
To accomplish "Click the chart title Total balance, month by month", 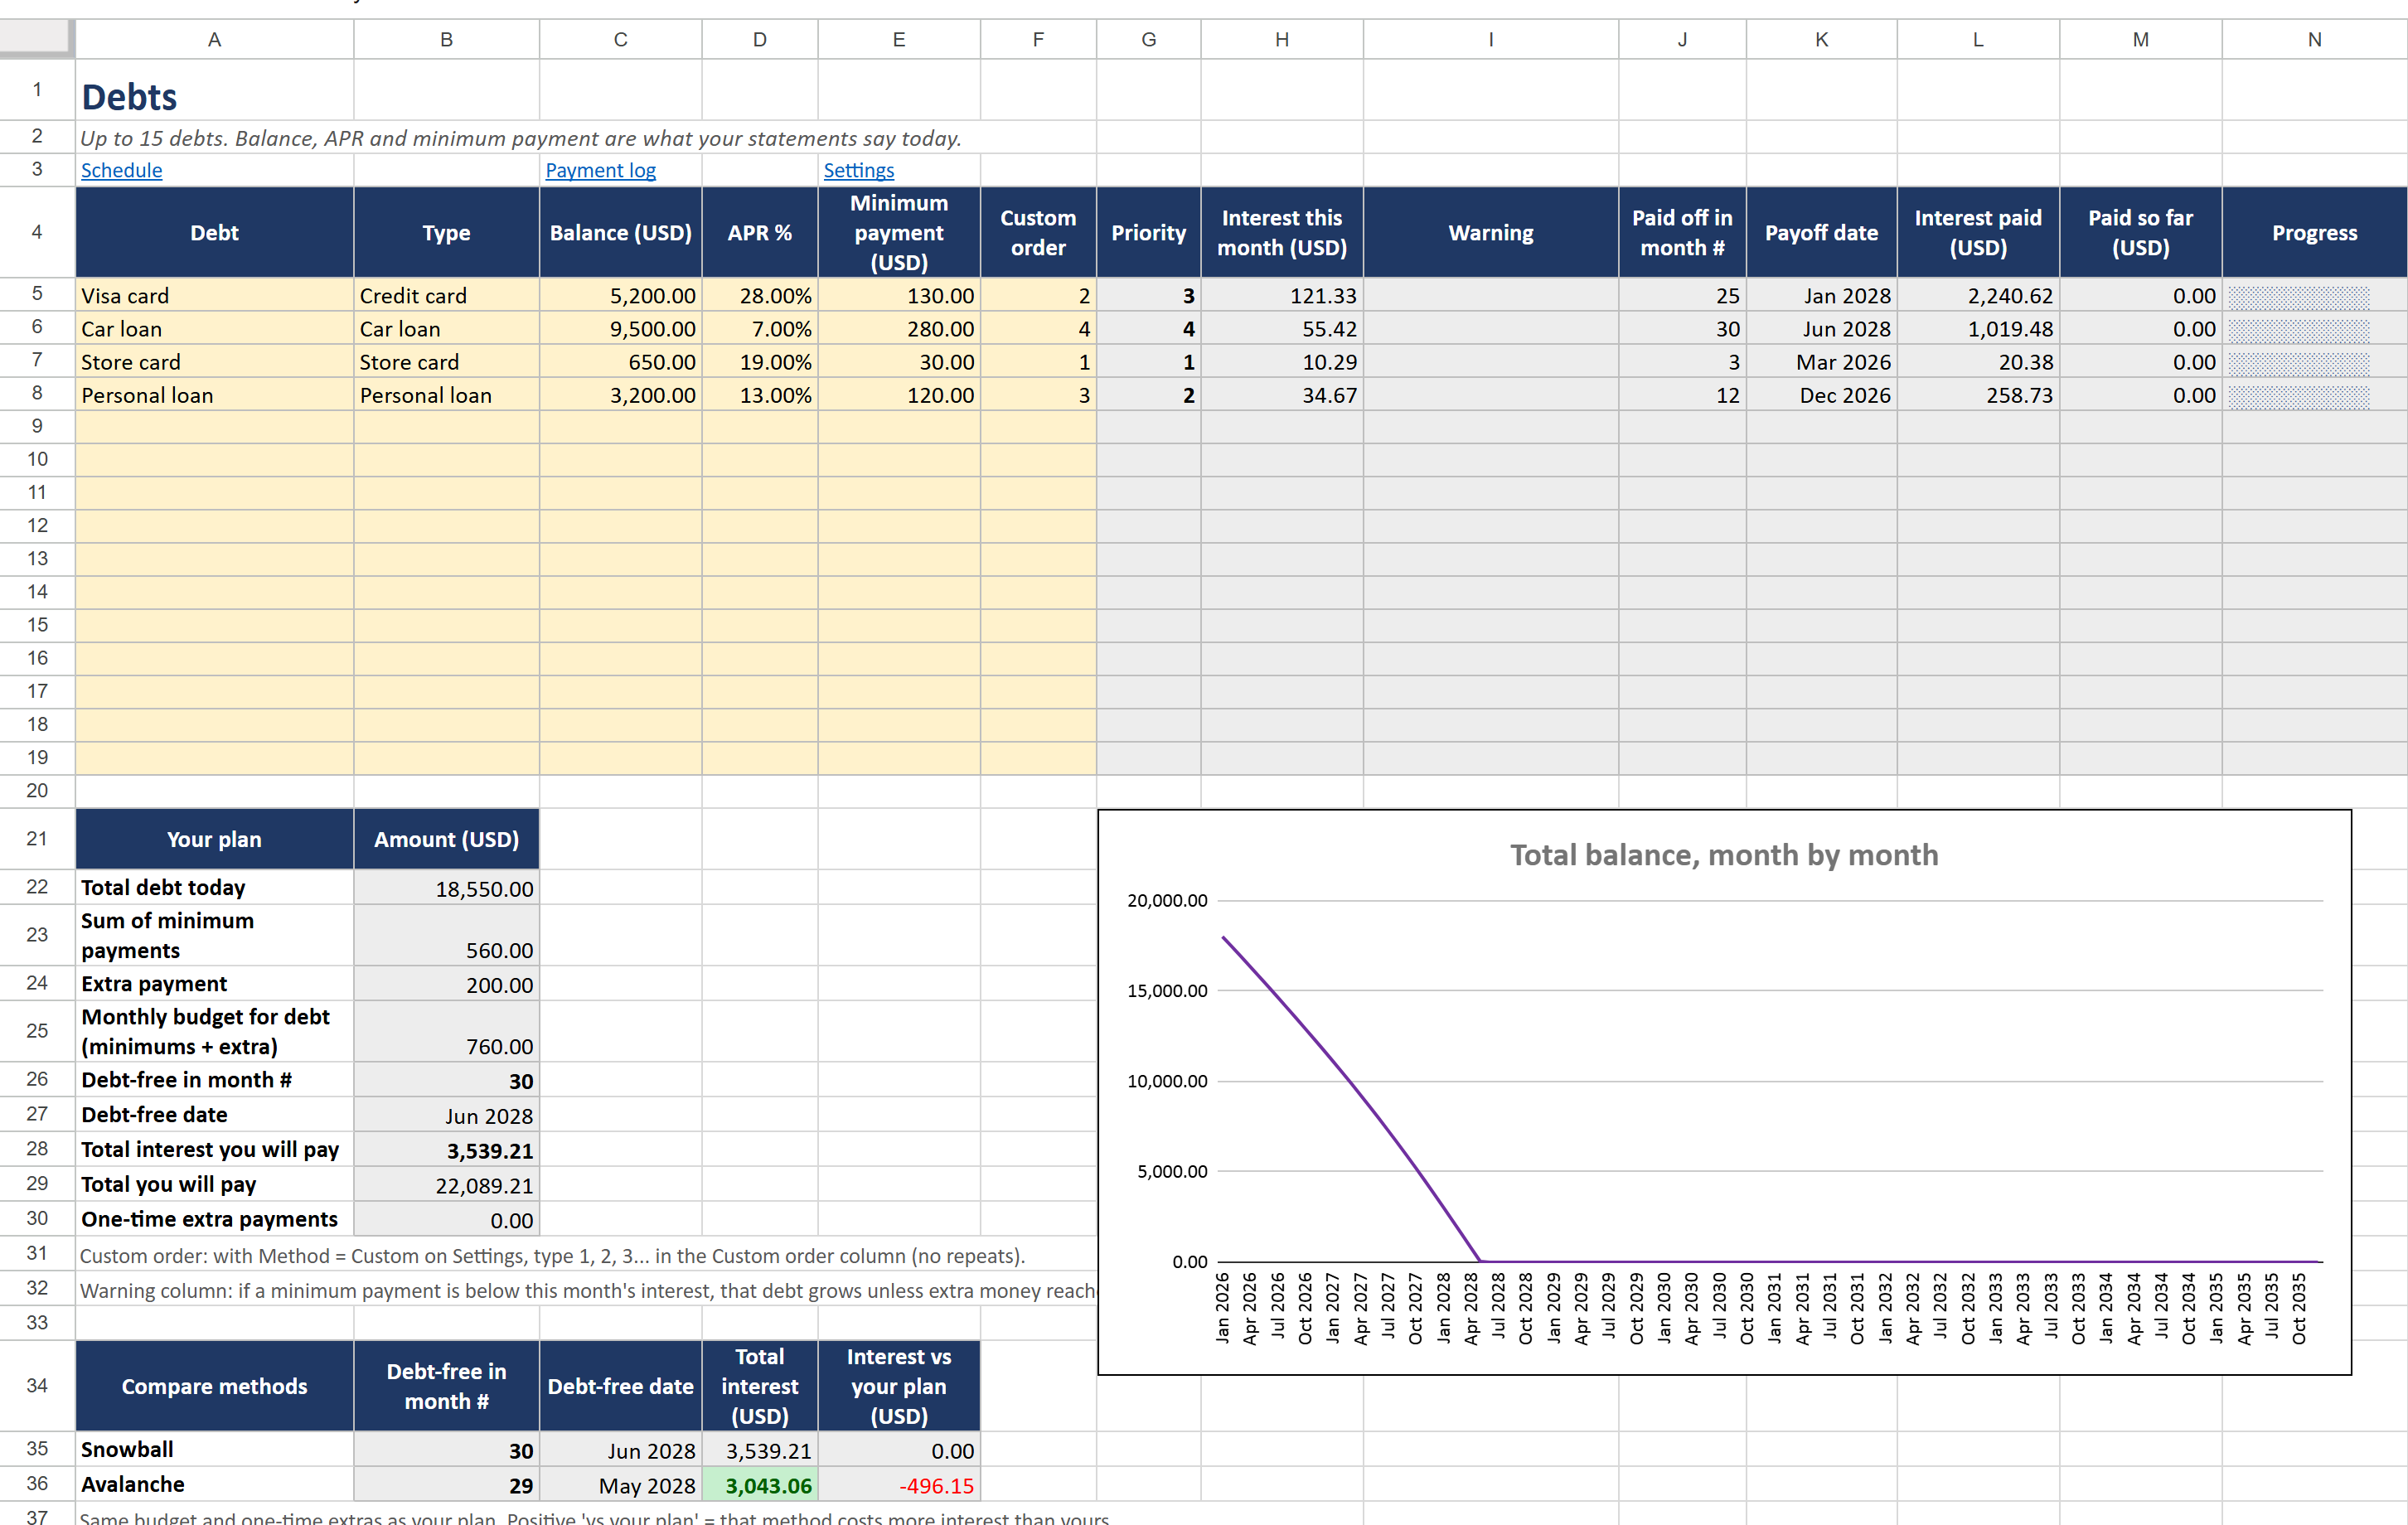I will [x=1723, y=855].
